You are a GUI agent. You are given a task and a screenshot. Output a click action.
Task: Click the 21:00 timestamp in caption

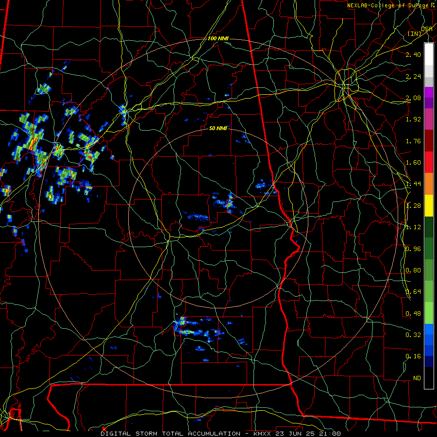(x=330, y=434)
